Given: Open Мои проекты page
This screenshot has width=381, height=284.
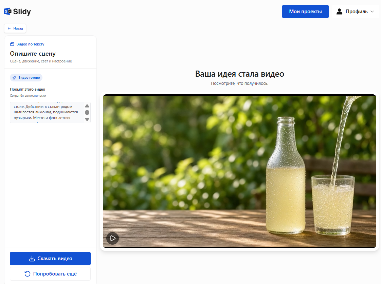Looking at the screenshot, I should click(305, 12).
